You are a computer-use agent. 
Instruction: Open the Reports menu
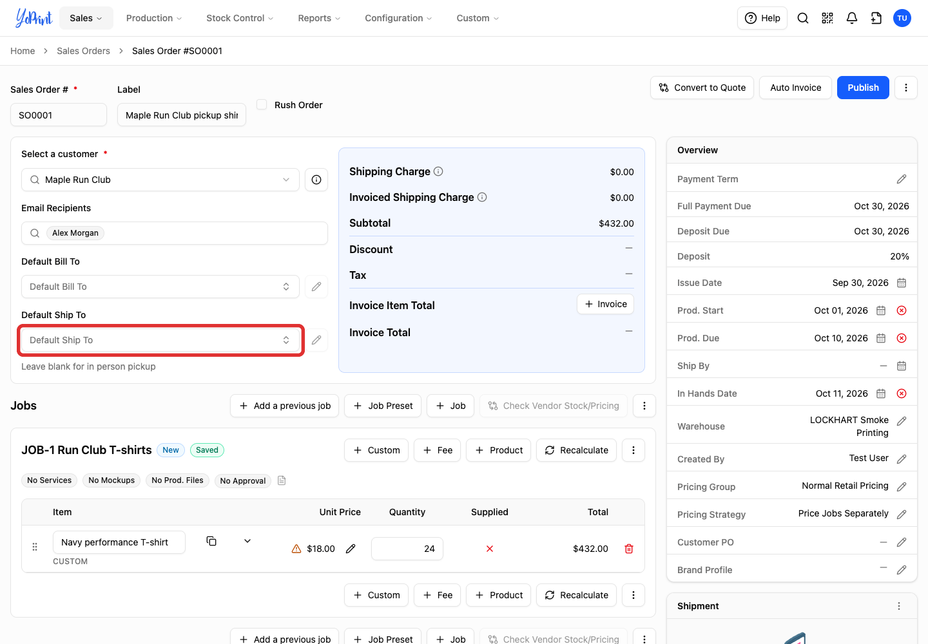[x=320, y=18]
